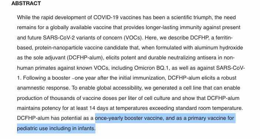Click the words 'Omicron BQ.1'
This screenshot has height=139, width=260.
pyautogui.click(x=151, y=68)
